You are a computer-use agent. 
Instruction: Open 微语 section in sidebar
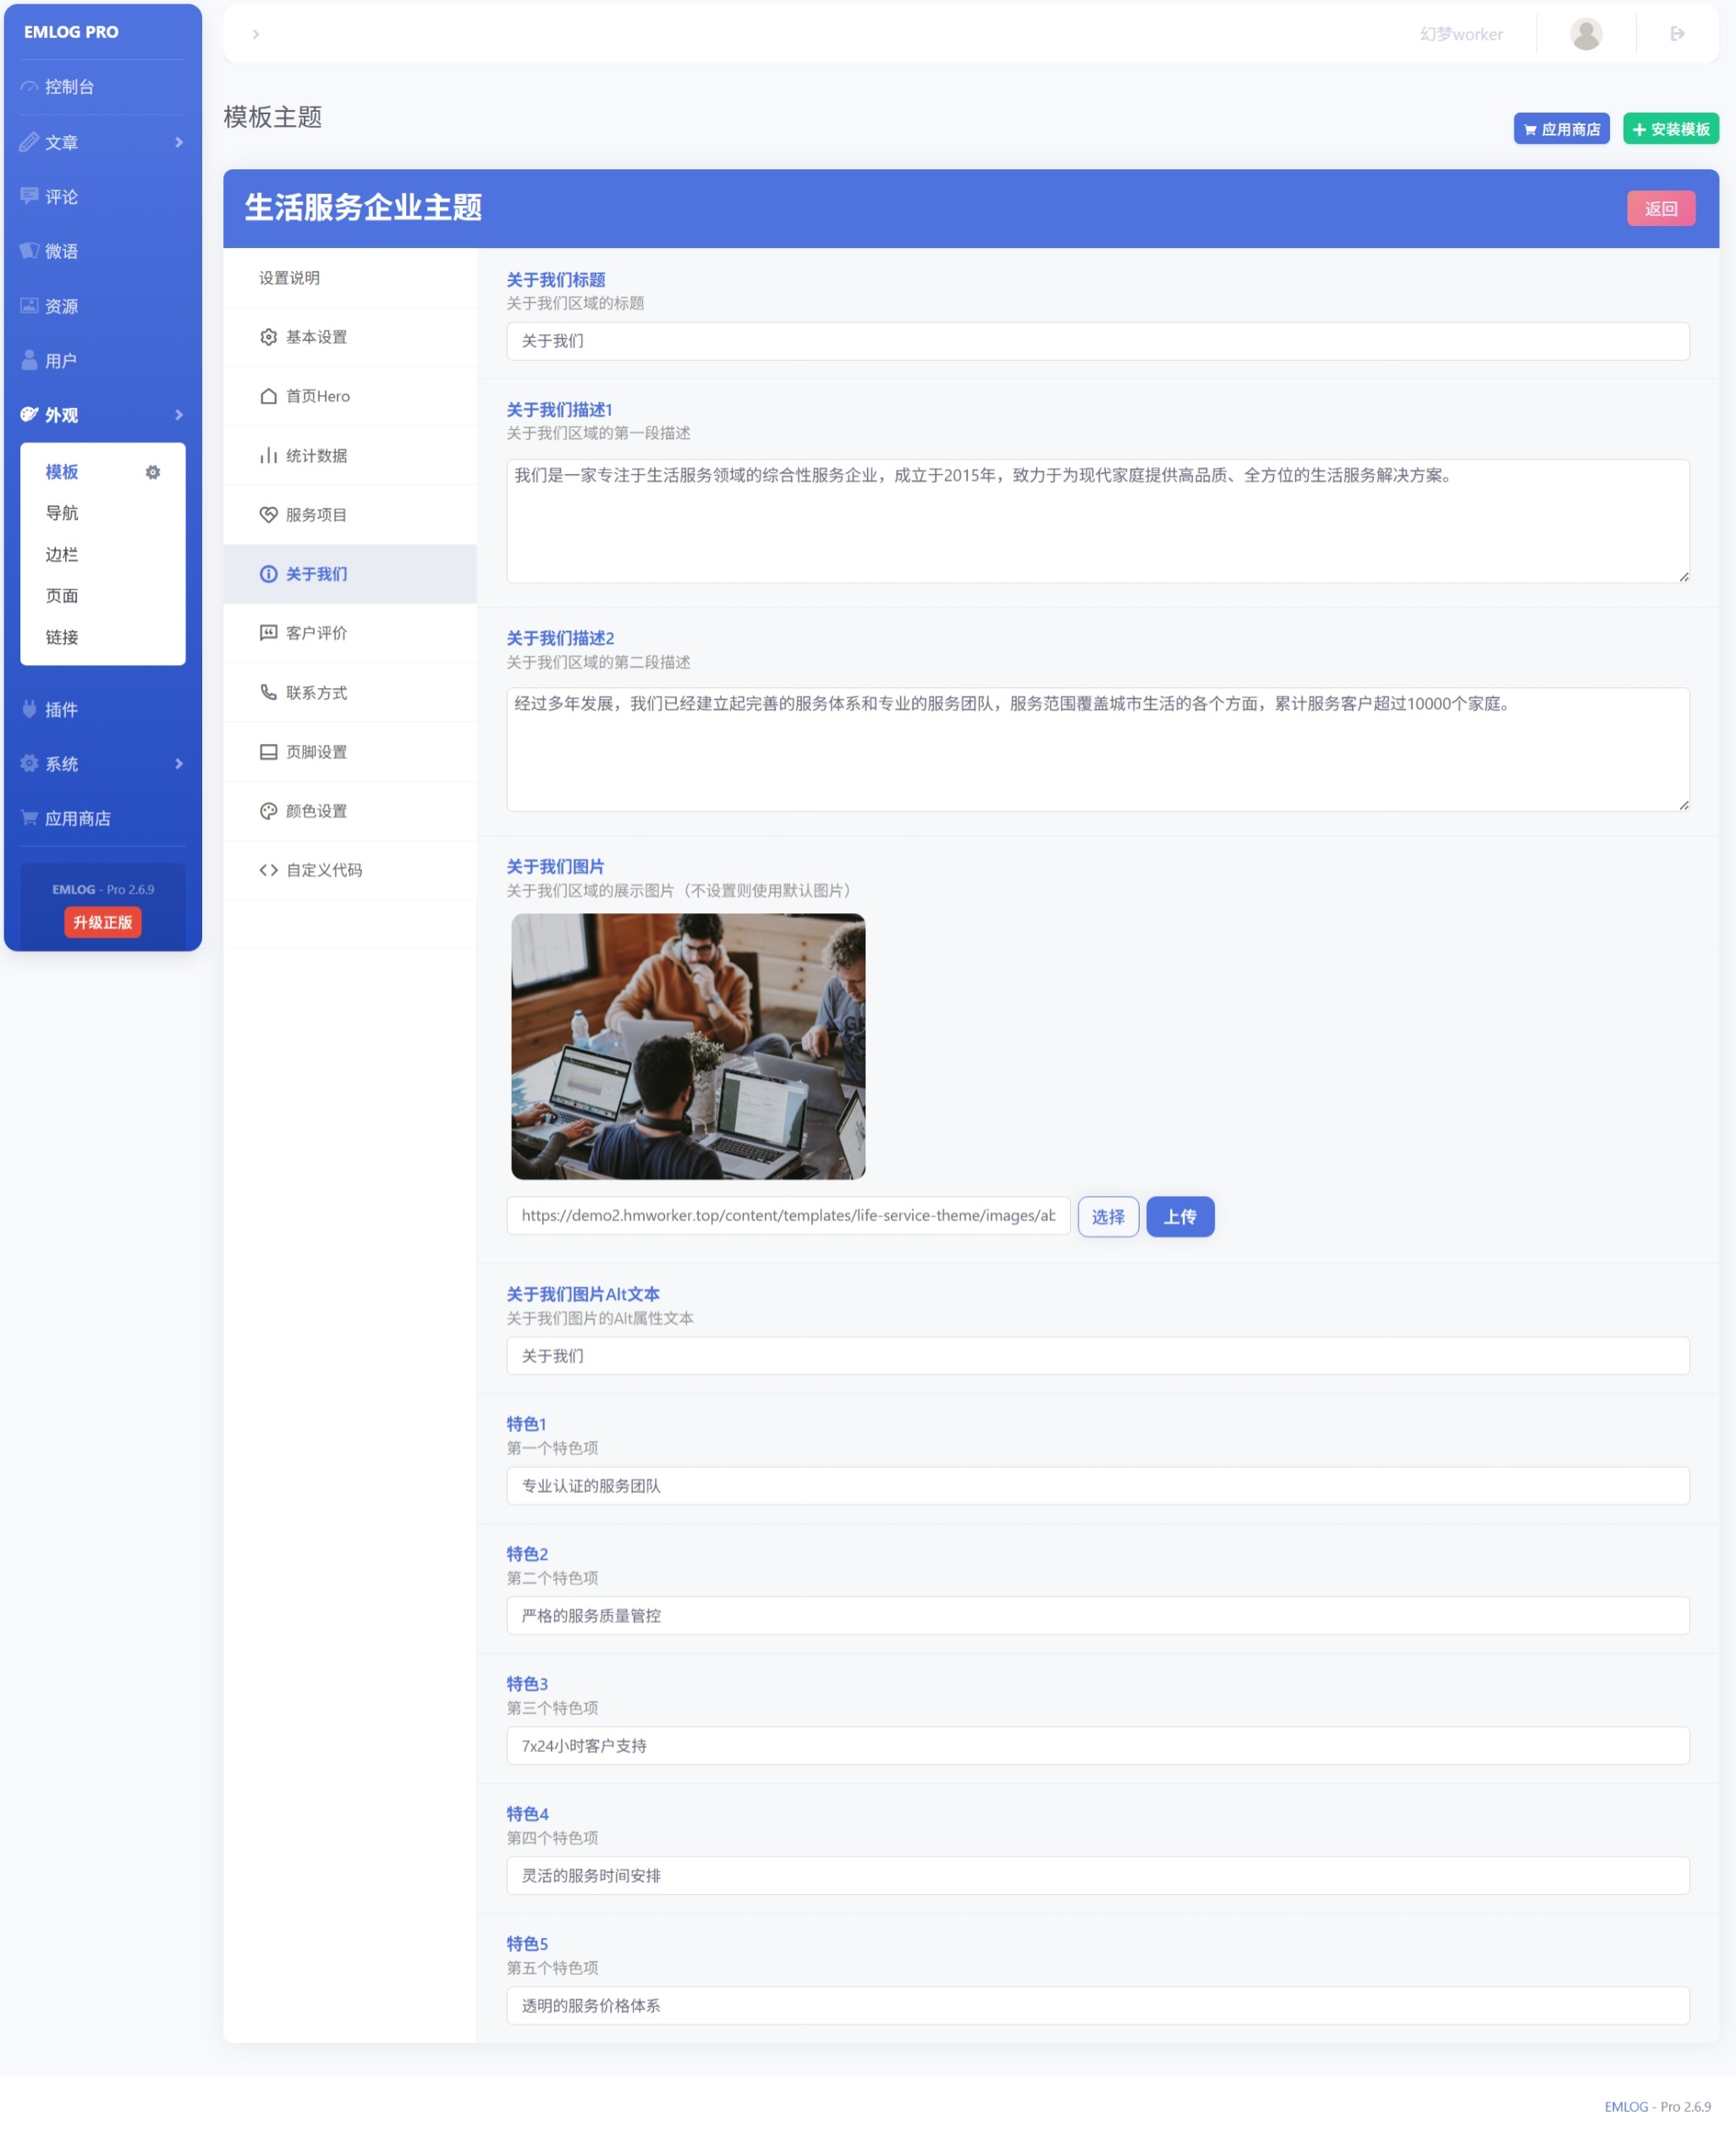[x=60, y=251]
